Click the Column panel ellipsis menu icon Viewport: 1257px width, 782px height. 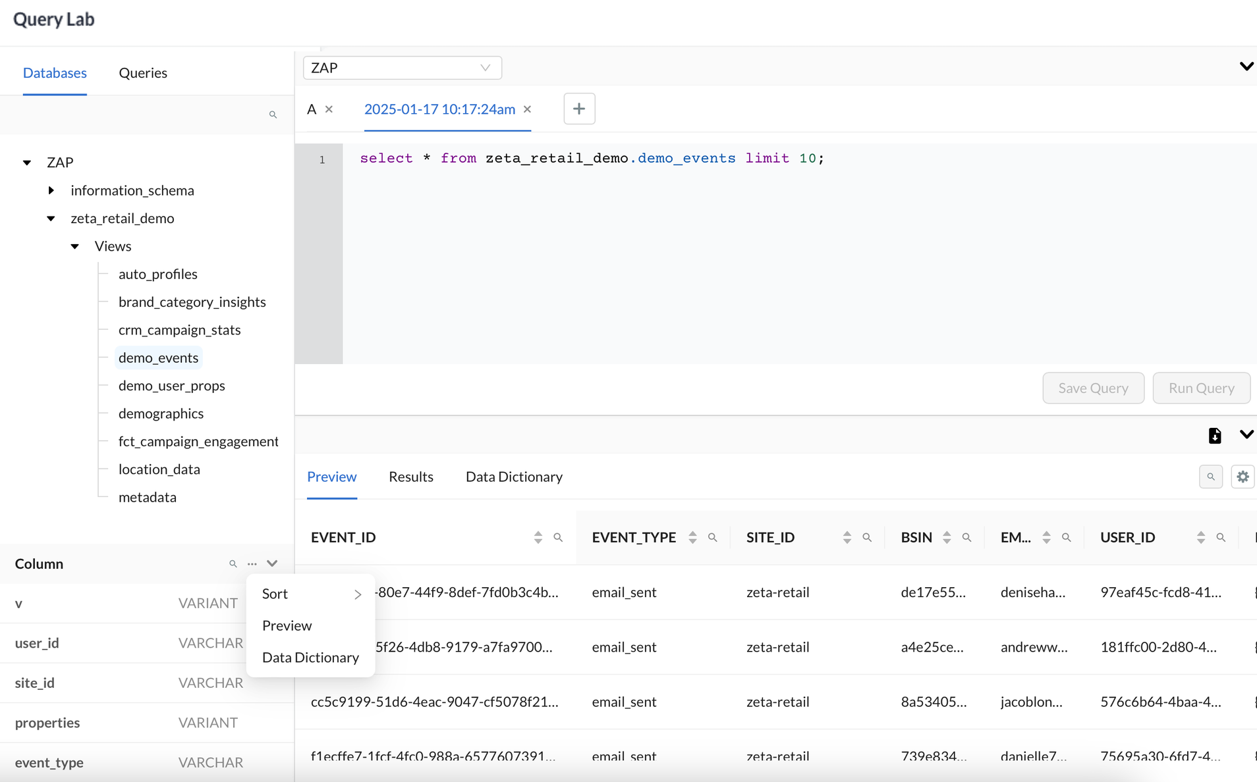pos(252,564)
